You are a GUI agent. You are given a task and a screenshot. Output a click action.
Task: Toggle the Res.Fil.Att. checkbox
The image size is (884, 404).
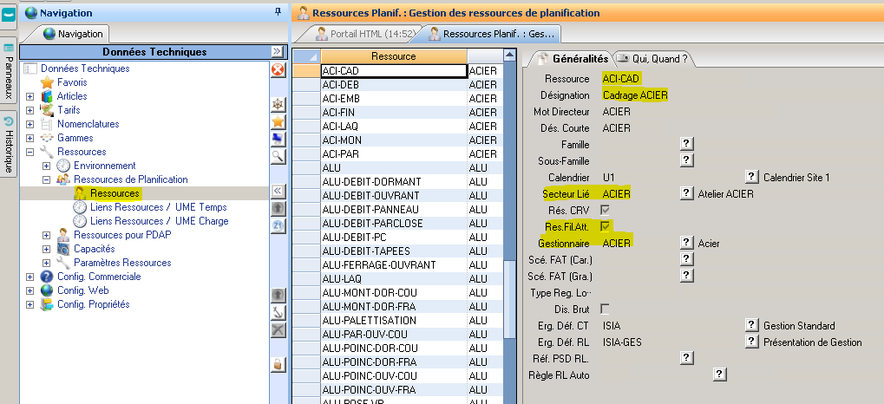point(606,226)
